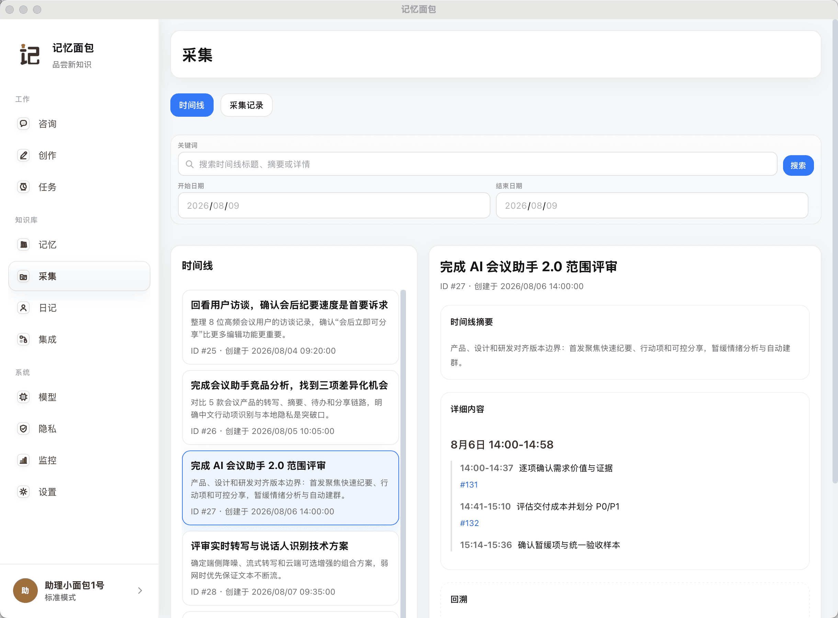Click the 记忆面包 app logo
This screenshot has width=838, height=618.
pos(30,55)
